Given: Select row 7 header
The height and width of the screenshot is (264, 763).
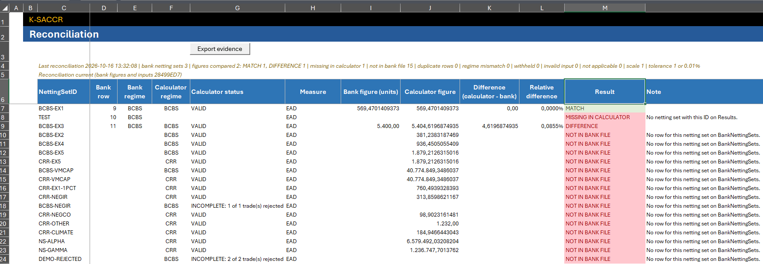Looking at the screenshot, I should coord(4,109).
